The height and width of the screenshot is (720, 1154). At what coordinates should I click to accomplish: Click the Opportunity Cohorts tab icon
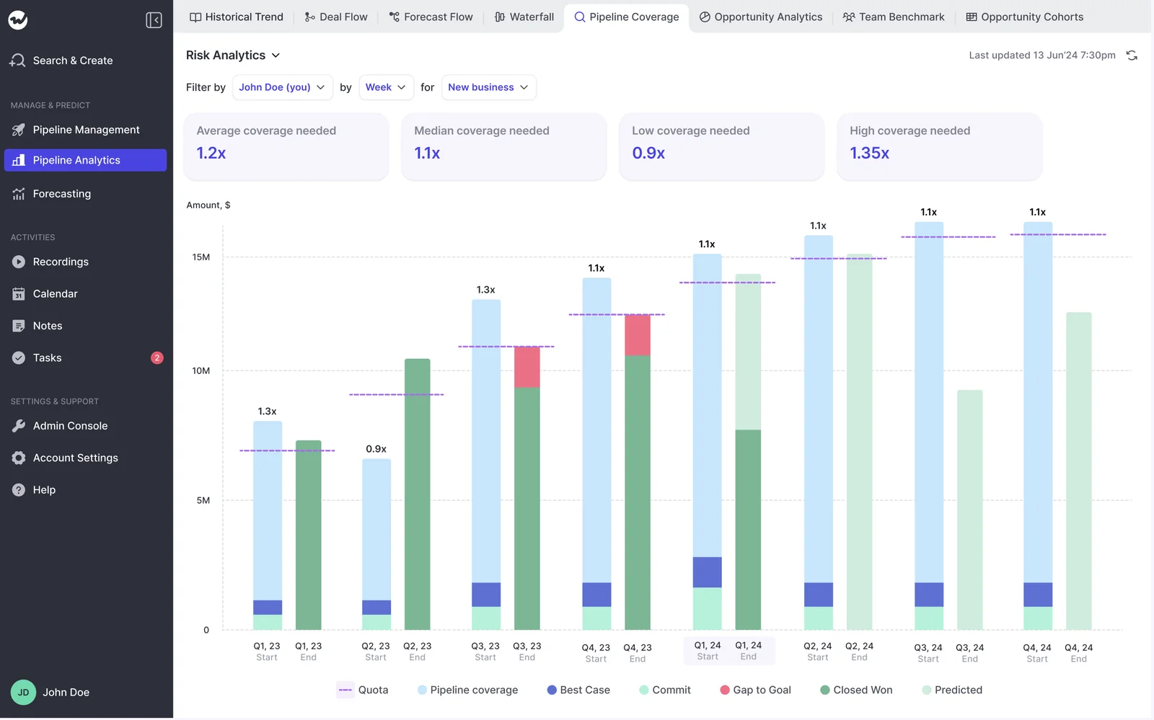click(972, 17)
